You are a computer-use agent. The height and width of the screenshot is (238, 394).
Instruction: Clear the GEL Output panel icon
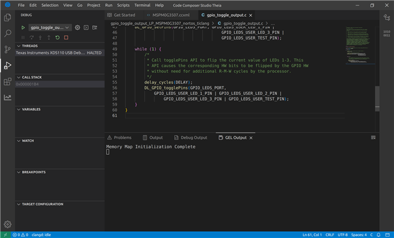373,137
